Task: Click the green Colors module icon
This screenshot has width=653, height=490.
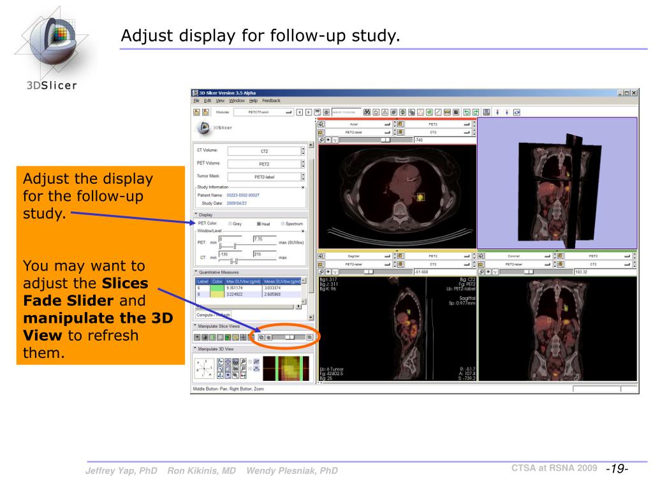Action: pyautogui.click(x=429, y=112)
